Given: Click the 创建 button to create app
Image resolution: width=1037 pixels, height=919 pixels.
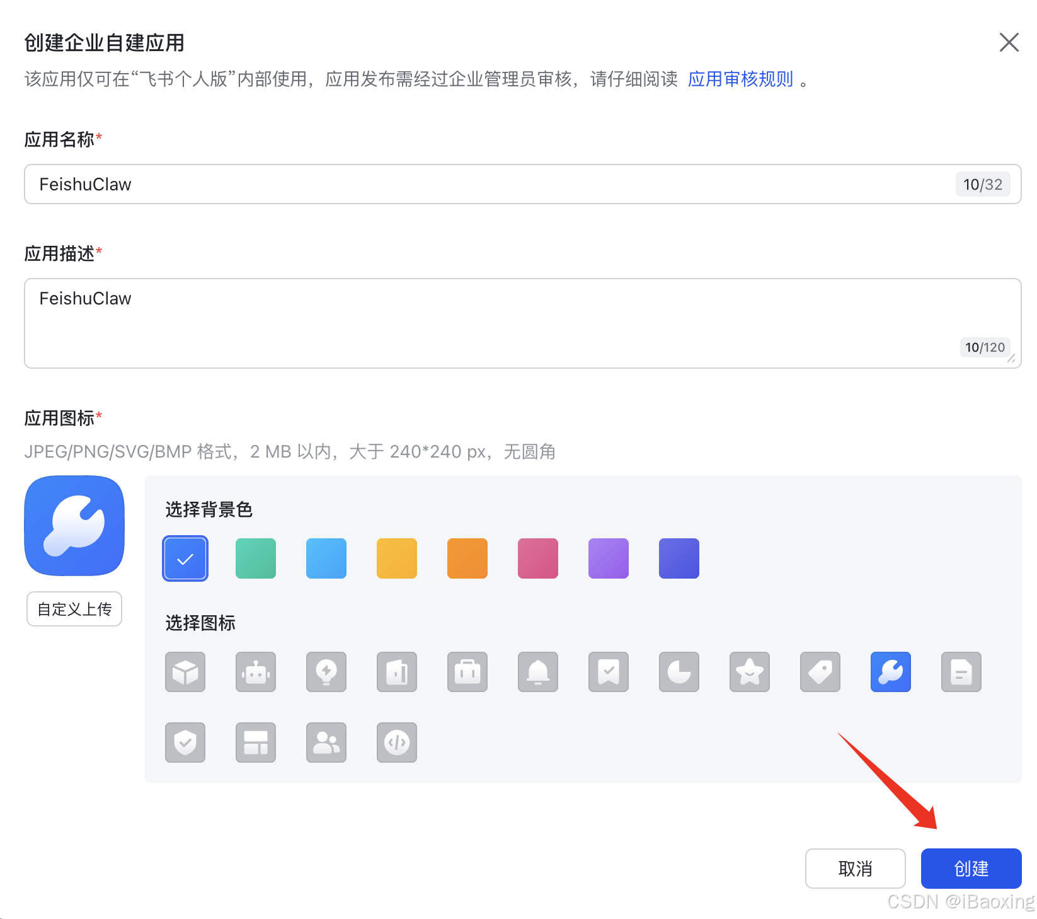Looking at the screenshot, I should (971, 869).
